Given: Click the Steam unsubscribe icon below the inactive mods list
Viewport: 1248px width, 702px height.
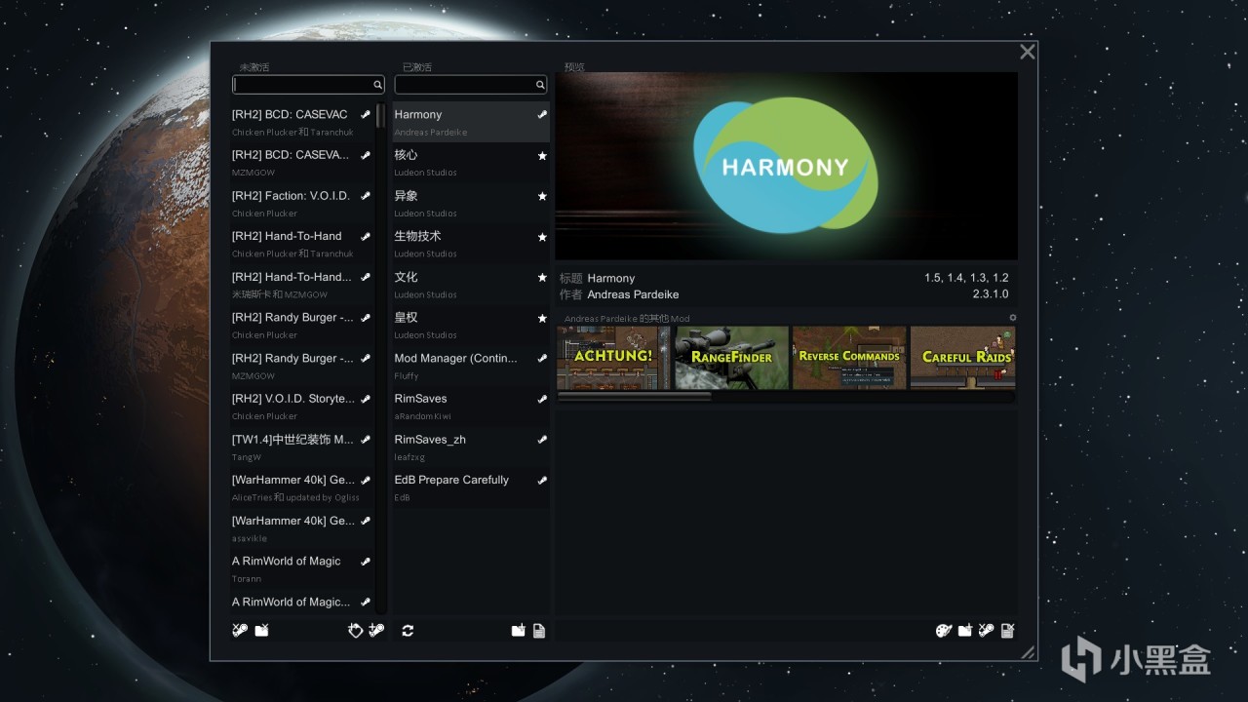Looking at the screenshot, I should coord(240,631).
